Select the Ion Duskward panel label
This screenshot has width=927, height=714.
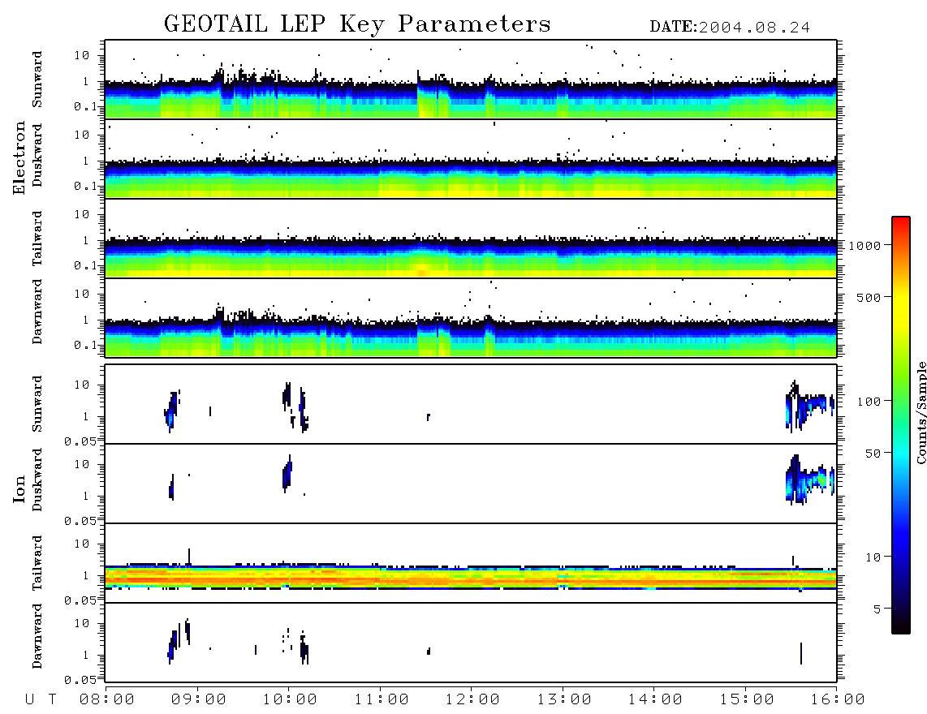click(x=37, y=480)
